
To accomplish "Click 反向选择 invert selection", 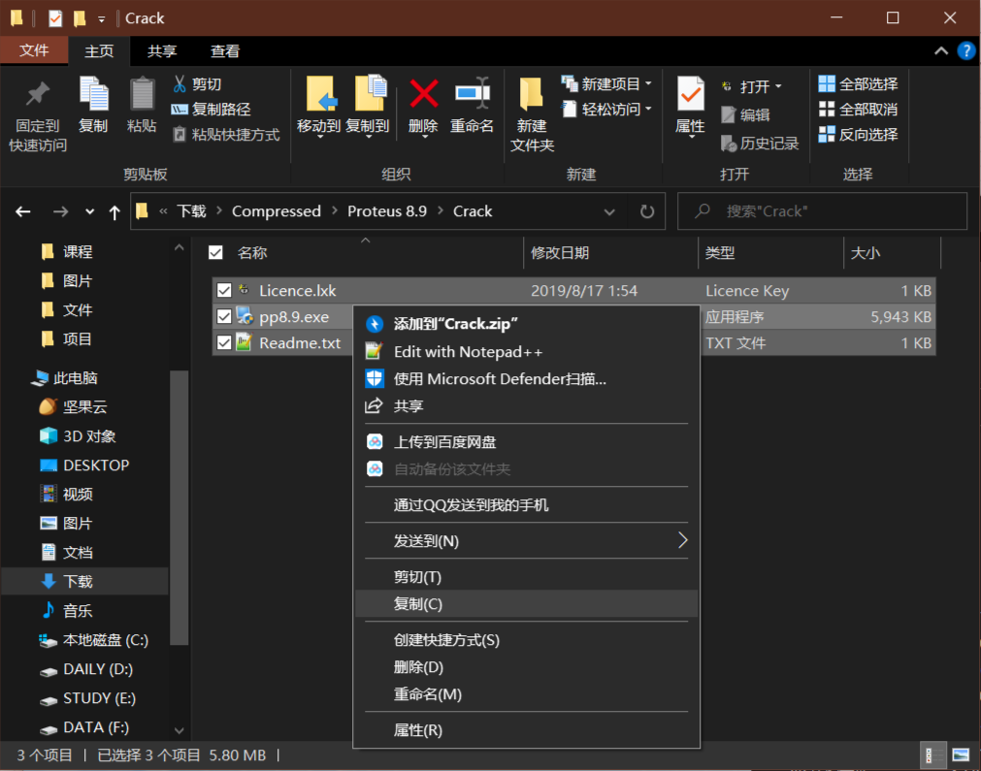I will coord(858,135).
